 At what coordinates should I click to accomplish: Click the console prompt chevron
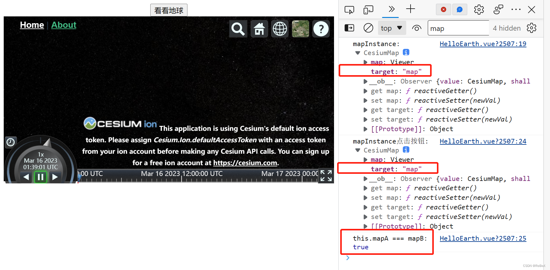[x=348, y=258]
